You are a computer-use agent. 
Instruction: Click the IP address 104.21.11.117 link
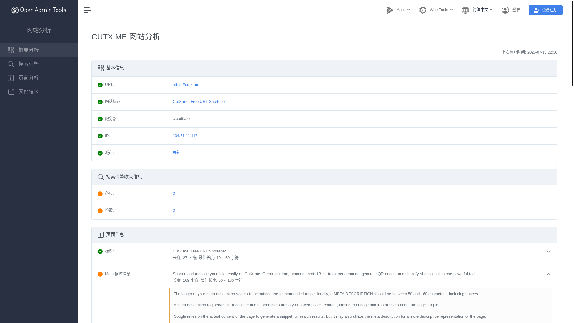pos(185,136)
